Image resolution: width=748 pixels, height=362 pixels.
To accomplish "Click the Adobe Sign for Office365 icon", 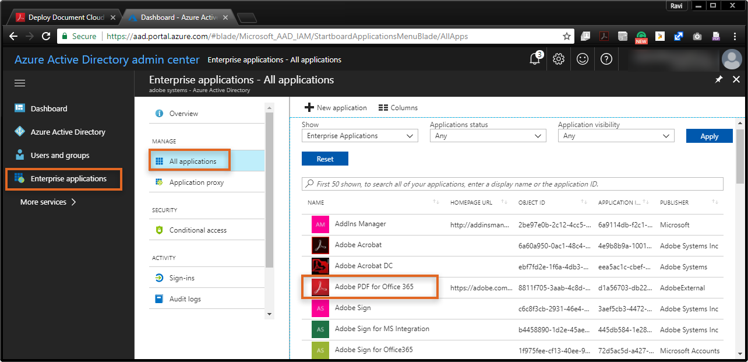I will click(320, 350).
